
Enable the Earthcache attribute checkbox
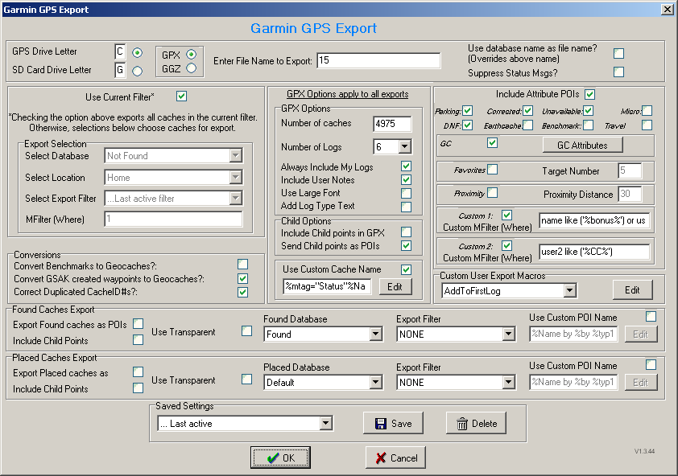pyautogui.click(x=527, y=125)
